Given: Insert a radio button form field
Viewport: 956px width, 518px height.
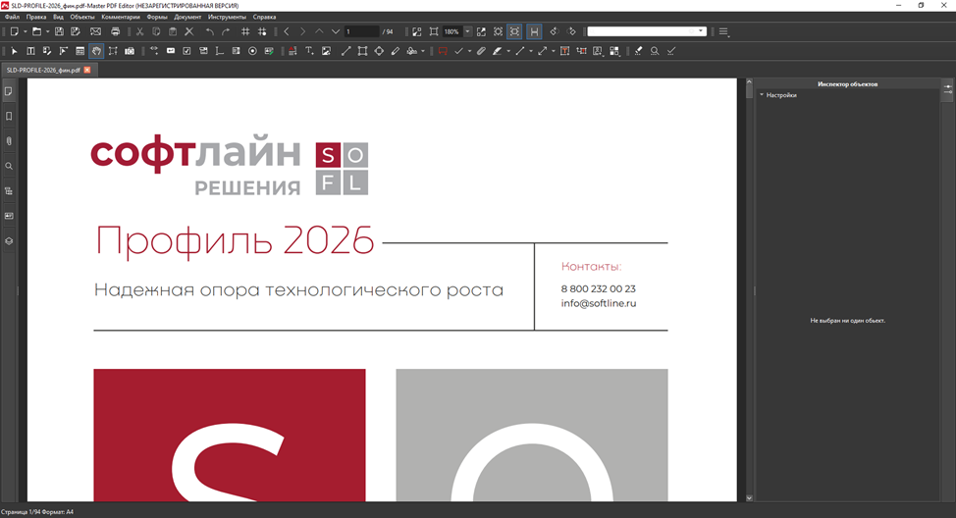Looking at the screenshot, I should 252,51.
